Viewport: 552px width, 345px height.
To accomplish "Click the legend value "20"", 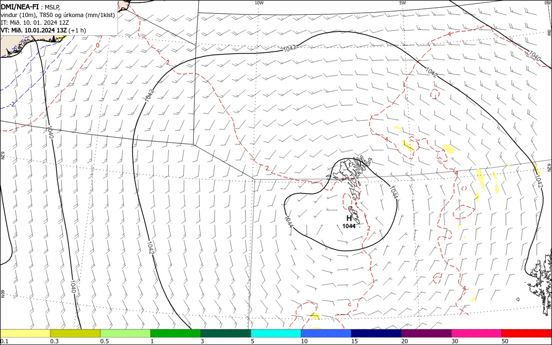I will coord(405,341).
